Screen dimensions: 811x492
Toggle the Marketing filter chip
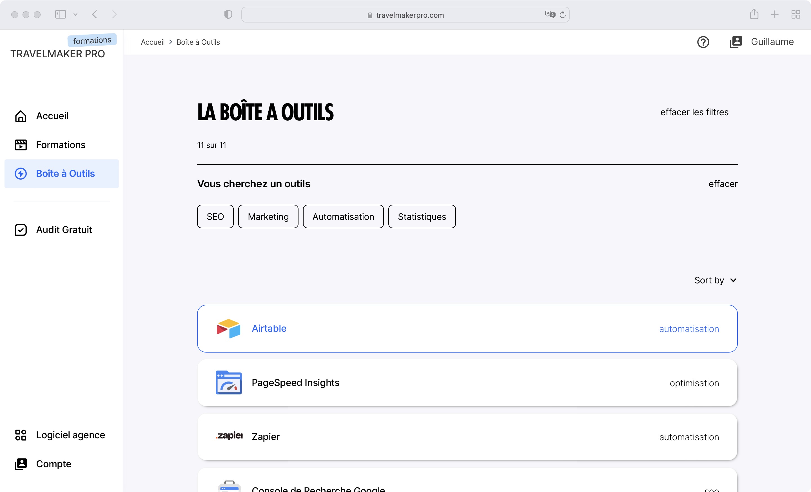[268, 216]
